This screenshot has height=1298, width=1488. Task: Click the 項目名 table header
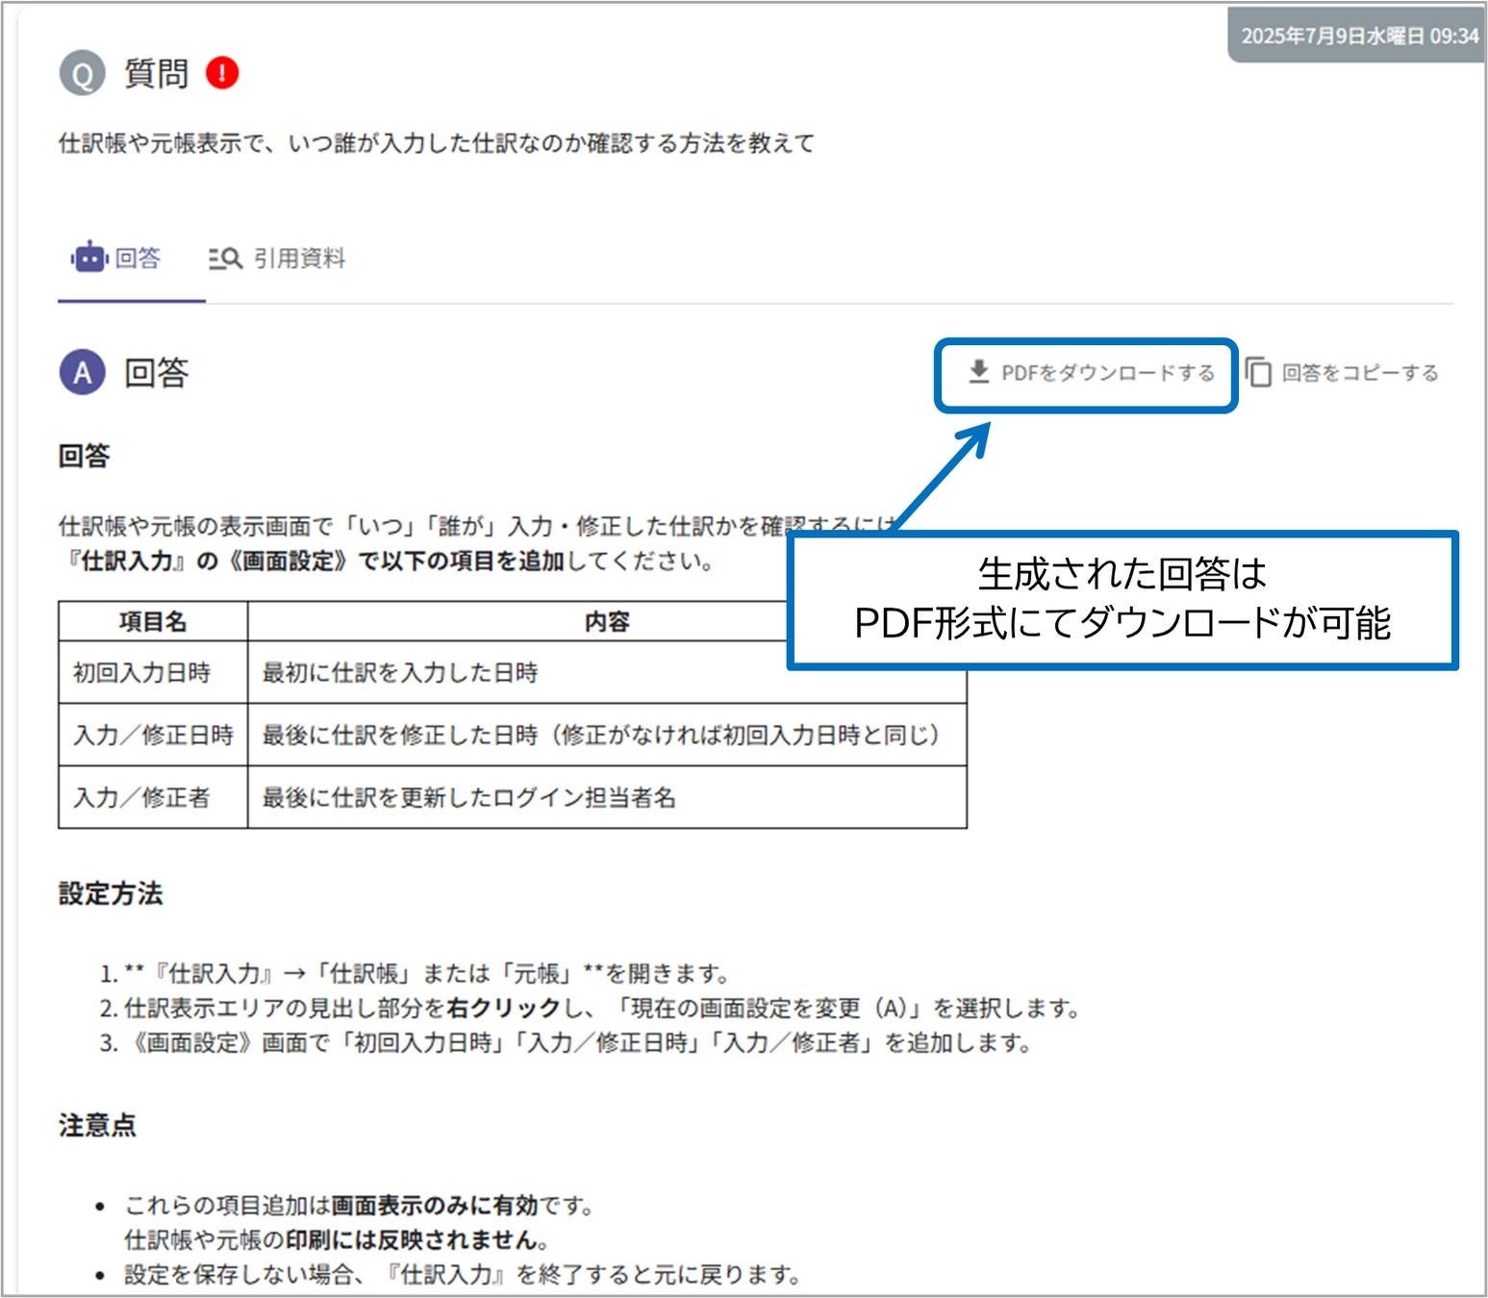click(x=153, y=622)
